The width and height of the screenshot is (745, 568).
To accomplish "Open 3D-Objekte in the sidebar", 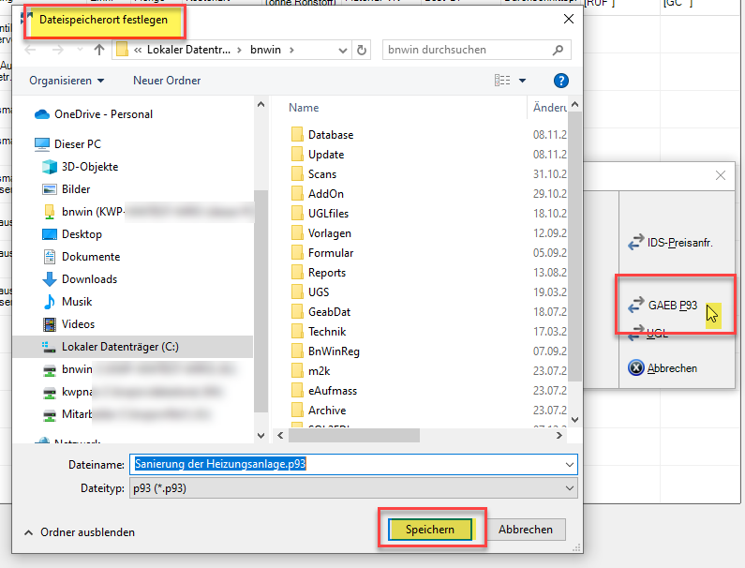I will tap(90, 166).
